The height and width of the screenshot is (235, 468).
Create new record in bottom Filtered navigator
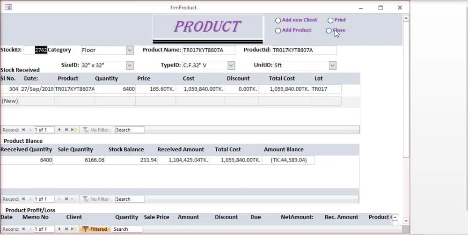coord(74,229)
